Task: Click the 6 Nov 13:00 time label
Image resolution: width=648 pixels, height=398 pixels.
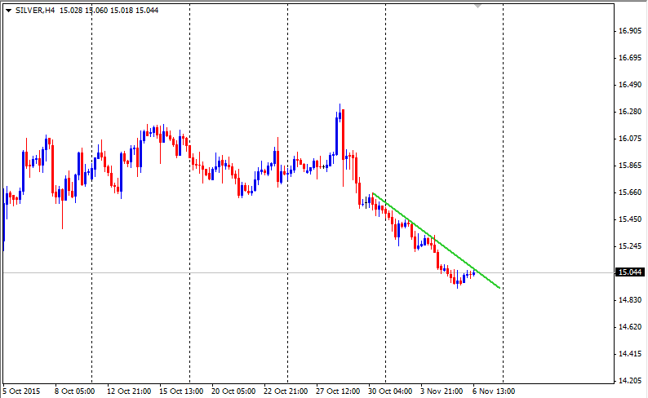Action: [494, 391]
